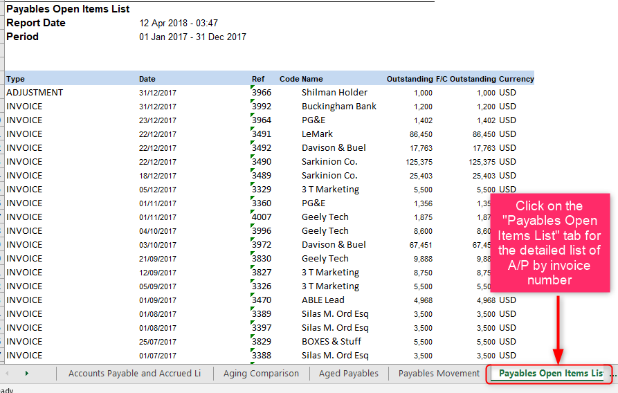
Task: Click green error indicator on Ref 4007
Action: point(253,212)
